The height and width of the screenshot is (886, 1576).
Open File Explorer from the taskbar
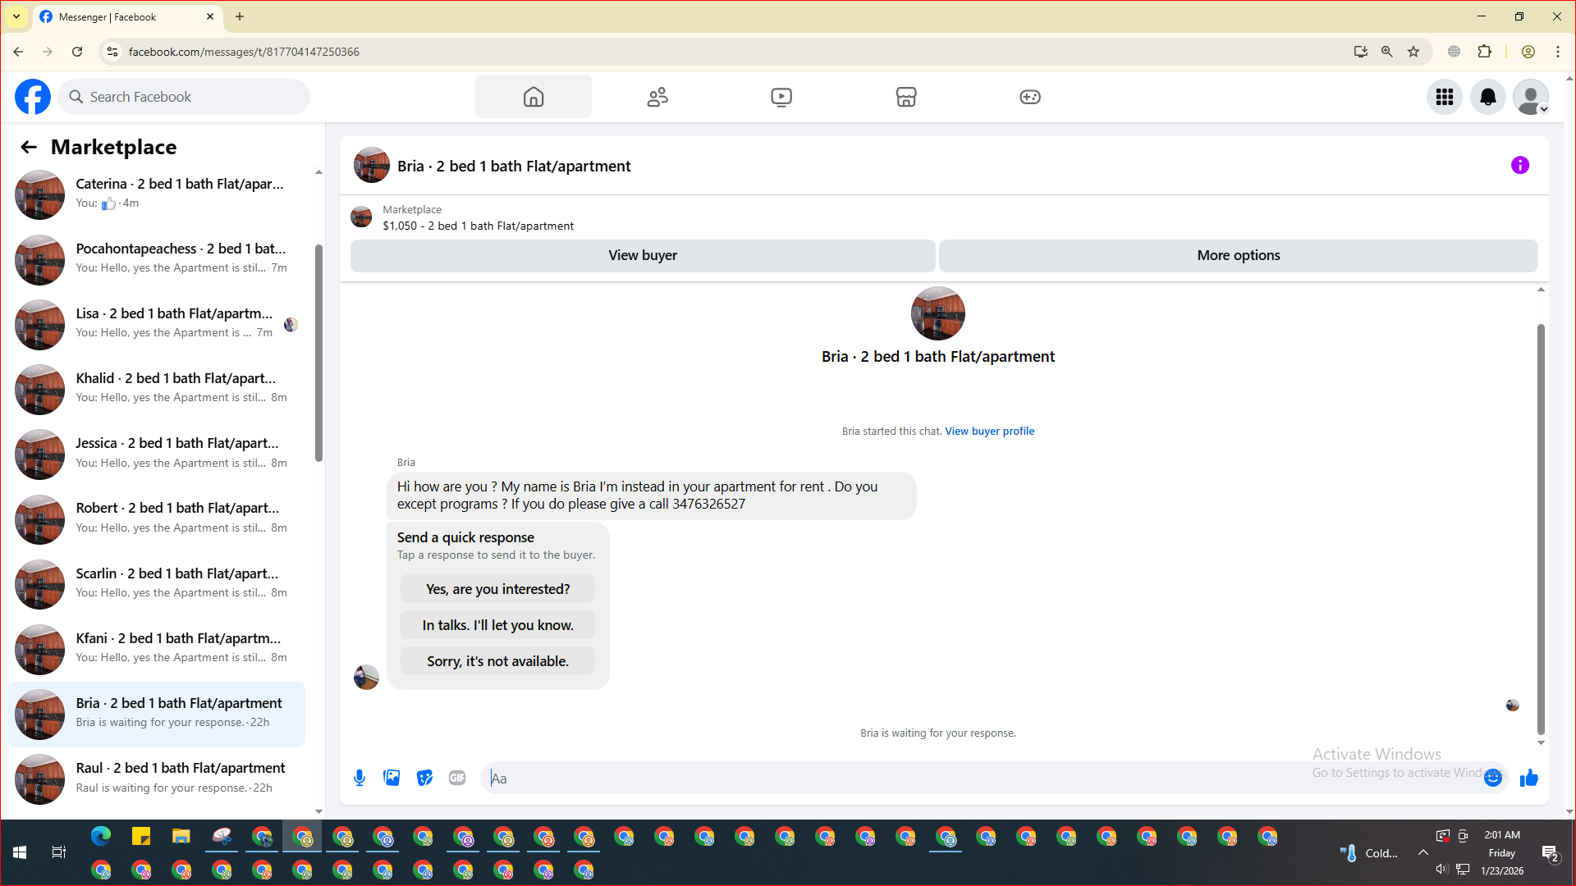pos(181,836)
